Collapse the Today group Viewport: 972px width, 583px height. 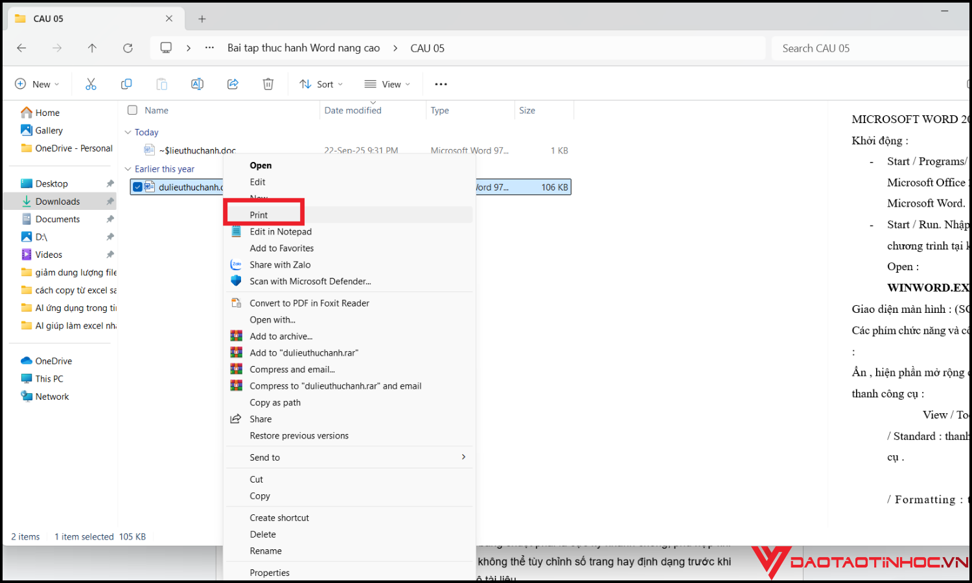coord(128,132)
